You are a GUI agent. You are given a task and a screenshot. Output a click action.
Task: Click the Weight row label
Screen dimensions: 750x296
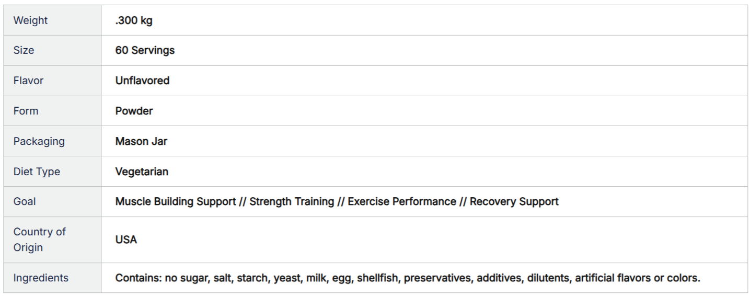pyautogui.click(x=30, y=20)
